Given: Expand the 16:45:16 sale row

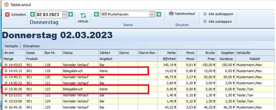Looking at the screenshot, I should (6, 107).
